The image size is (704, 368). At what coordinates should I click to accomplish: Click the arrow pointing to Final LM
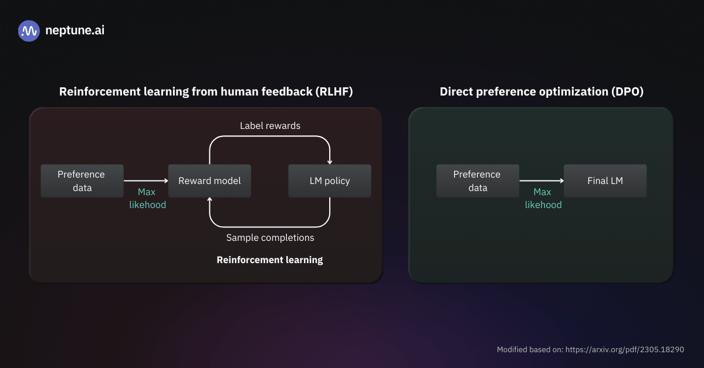click(x=541, y=180)
